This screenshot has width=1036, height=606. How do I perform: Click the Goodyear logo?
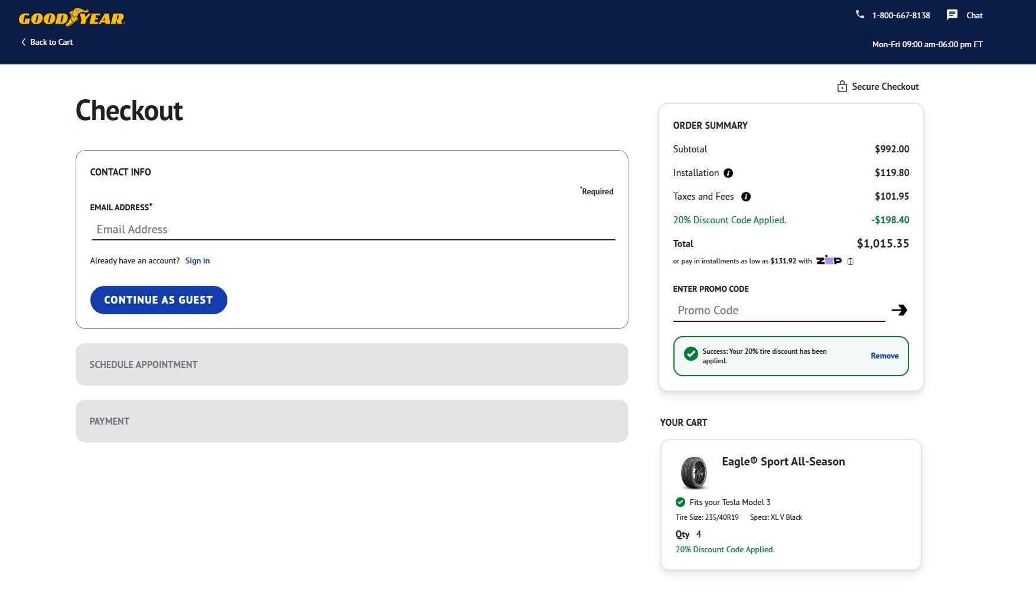71,18
